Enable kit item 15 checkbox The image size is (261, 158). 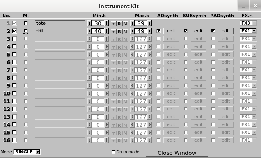15,133
